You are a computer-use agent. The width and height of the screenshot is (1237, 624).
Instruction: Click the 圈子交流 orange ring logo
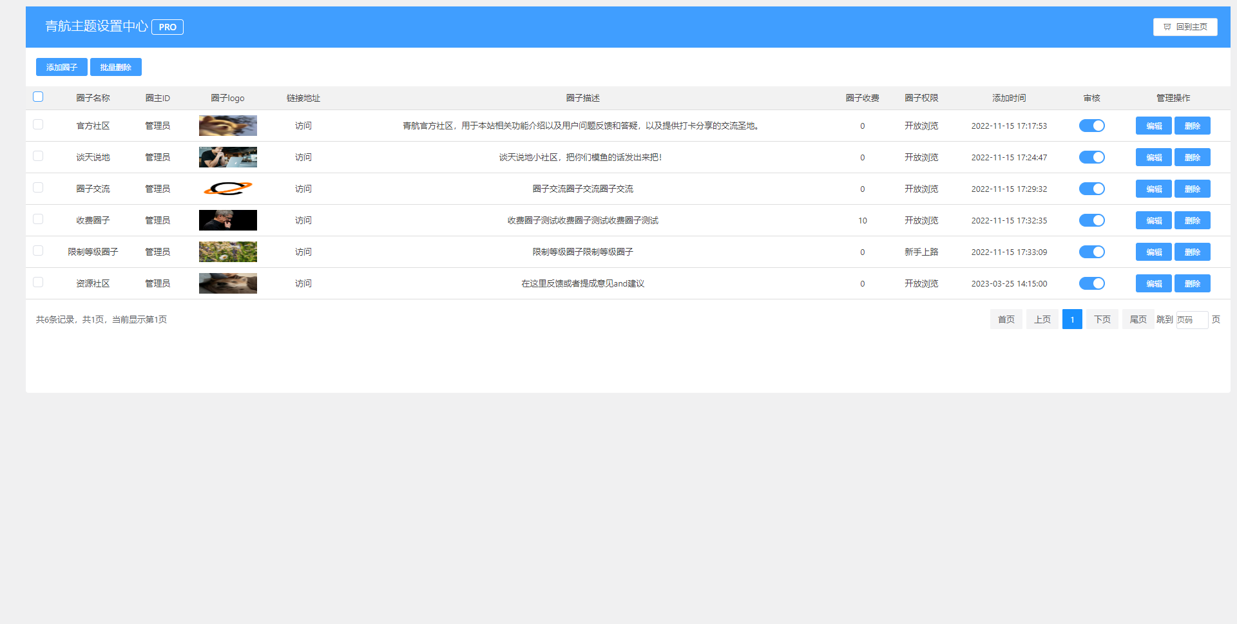point(227,189)
